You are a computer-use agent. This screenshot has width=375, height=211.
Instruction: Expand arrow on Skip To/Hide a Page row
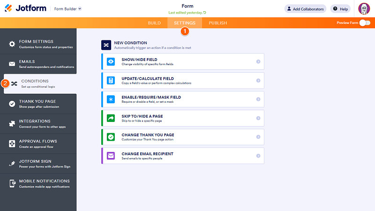pos(258,118)
